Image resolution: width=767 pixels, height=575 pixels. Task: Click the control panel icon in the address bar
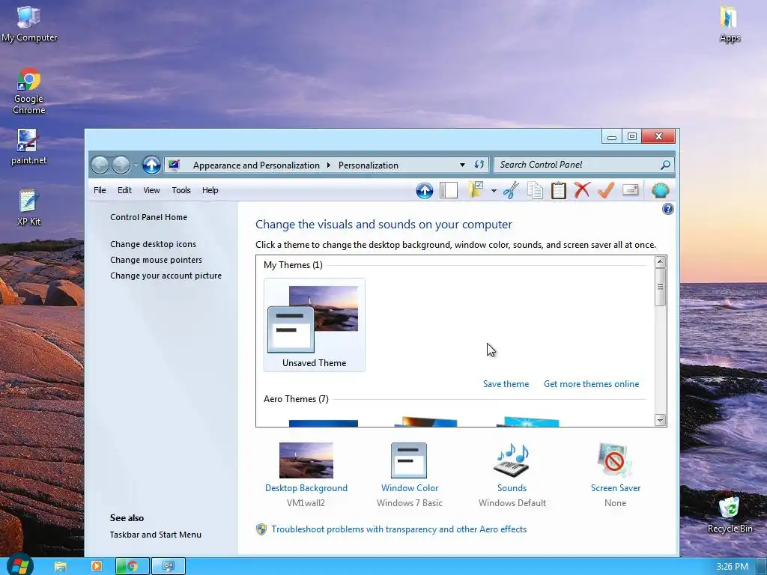(174, 165)
